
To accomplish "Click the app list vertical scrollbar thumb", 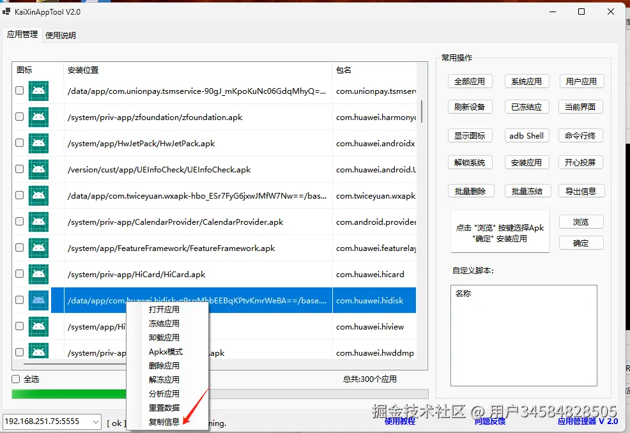I will [x=422, y=111].
